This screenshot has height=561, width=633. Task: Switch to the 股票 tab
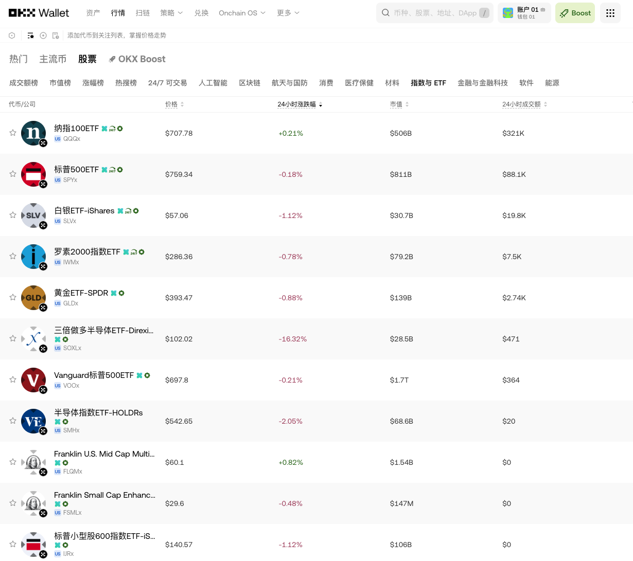coord(87,59)
